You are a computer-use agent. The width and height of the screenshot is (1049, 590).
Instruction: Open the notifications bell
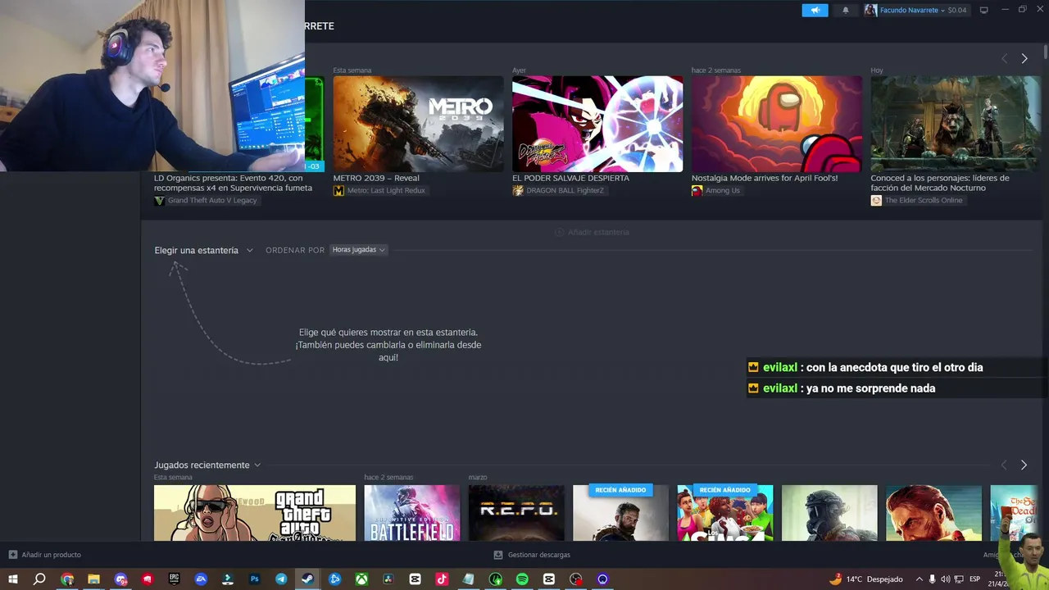click(846, 10)
